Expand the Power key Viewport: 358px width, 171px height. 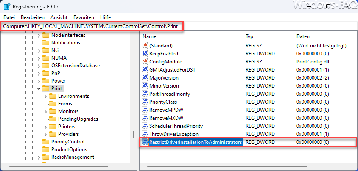click(x=39, y=81)
